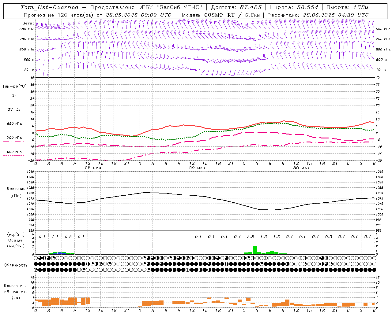The image size is (392, 313).
Task: Click the '700 гПа' temperature legend entry
Action: (14, 138)
